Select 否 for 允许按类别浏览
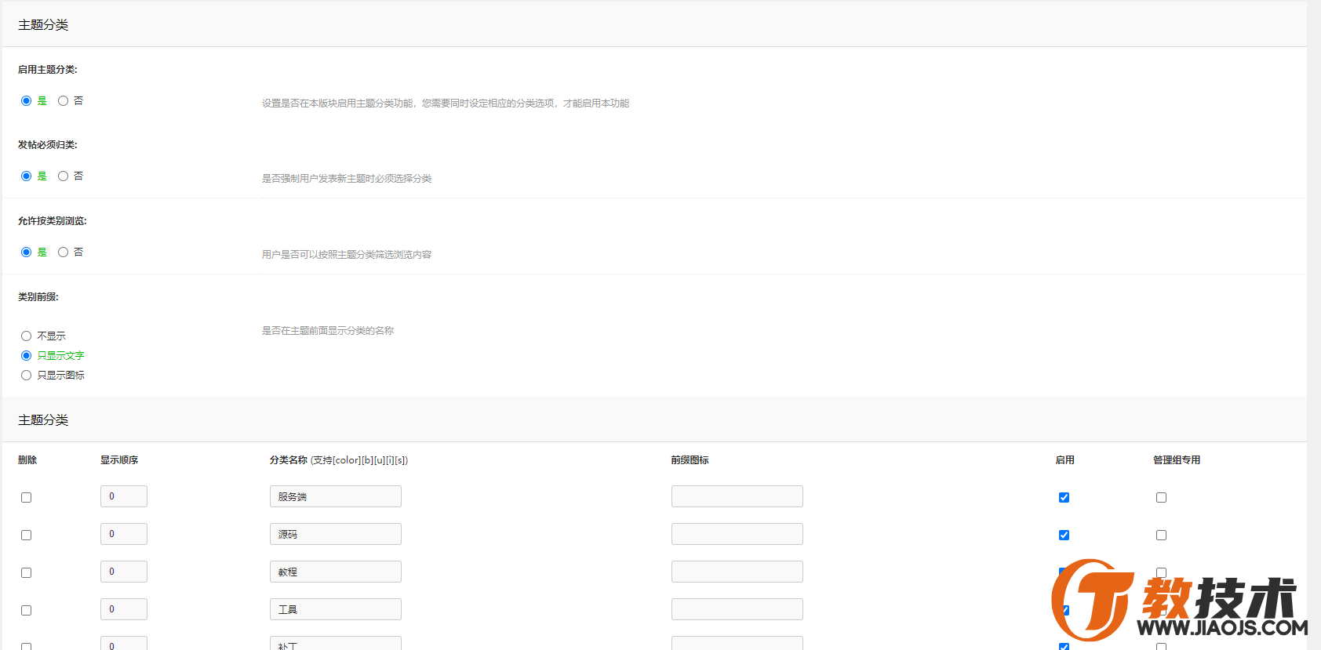Viewport: 1321px width, 650px height. point(63,252)
